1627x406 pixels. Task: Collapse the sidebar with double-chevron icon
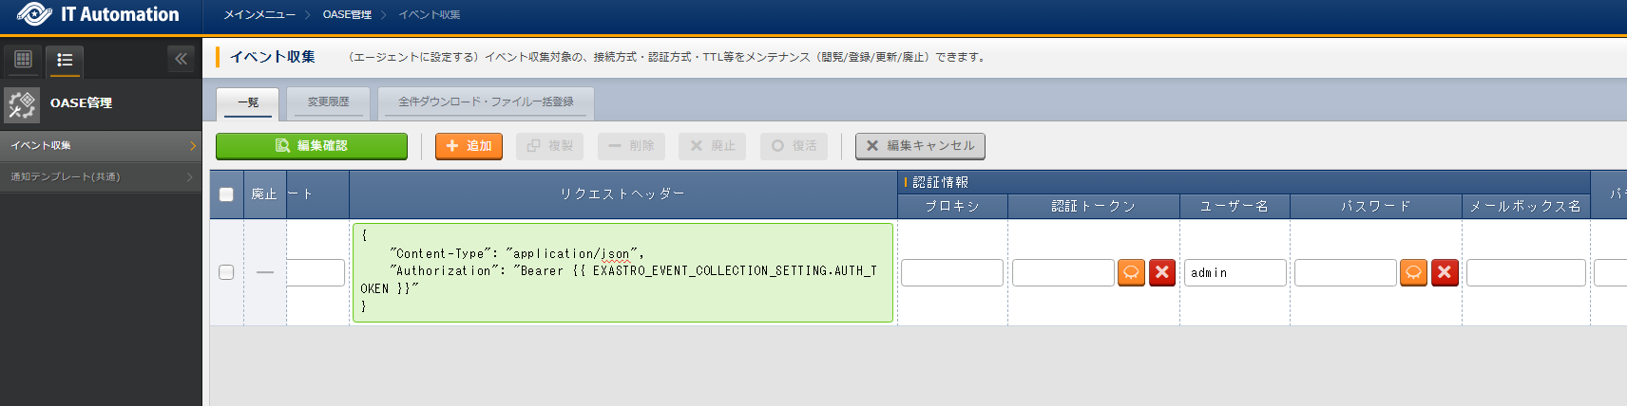[181, 59]
